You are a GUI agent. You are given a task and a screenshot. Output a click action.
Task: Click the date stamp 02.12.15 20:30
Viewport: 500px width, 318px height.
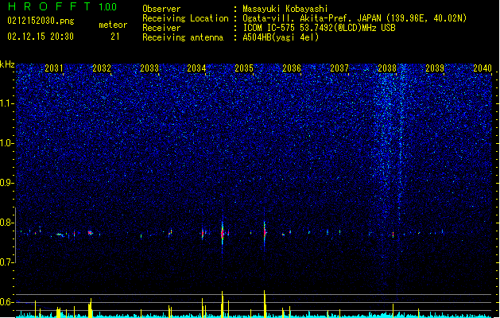(x=41, y=37)
